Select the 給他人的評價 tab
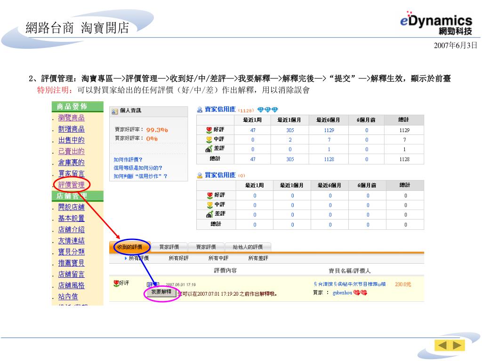 248,247
